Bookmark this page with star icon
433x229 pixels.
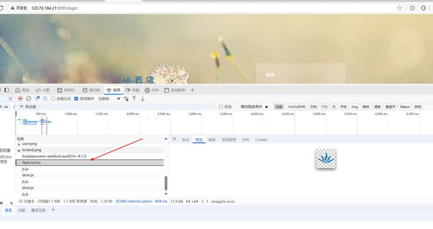pyautogui.click(x=399, y=8)
